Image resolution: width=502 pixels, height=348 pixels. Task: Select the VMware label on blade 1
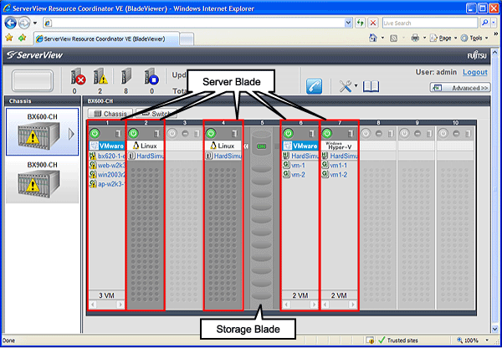pyautogui.click(x=107, y=146)
